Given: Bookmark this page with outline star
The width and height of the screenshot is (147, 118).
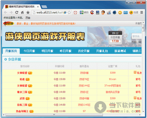Looking at the screenshot, I should 69,13.
